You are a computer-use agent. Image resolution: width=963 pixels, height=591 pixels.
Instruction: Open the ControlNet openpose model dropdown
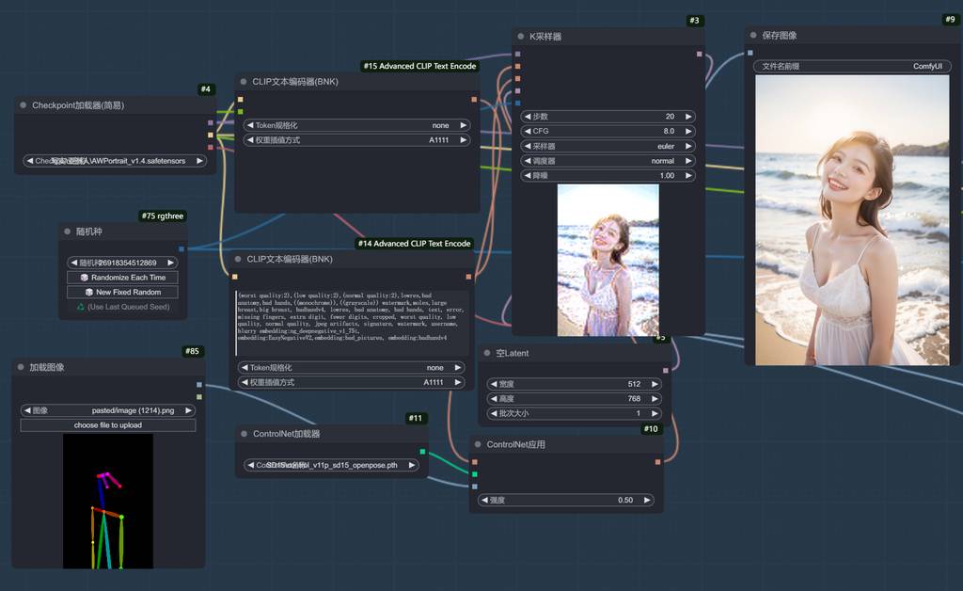coord(331,465)
